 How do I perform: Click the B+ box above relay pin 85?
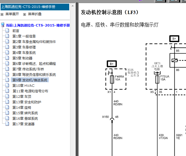174,39
